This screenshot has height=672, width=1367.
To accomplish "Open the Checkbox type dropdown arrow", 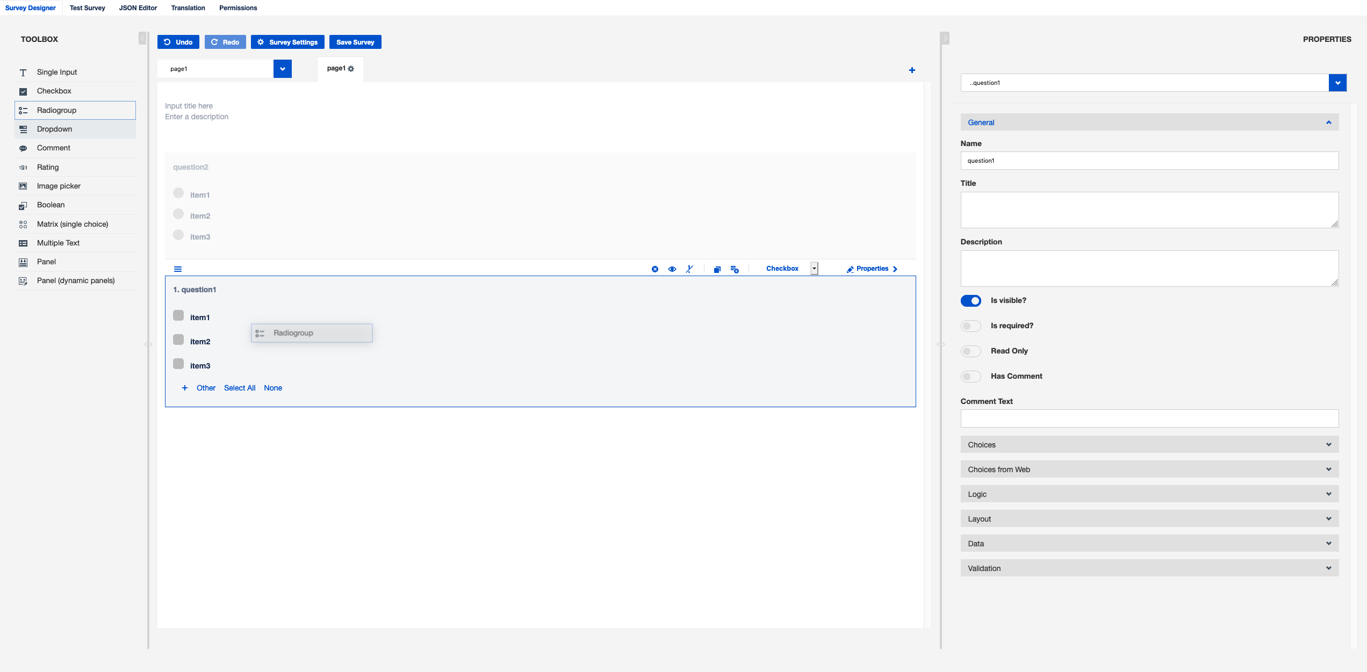I will pyautogui.click(x=814, y=269).
